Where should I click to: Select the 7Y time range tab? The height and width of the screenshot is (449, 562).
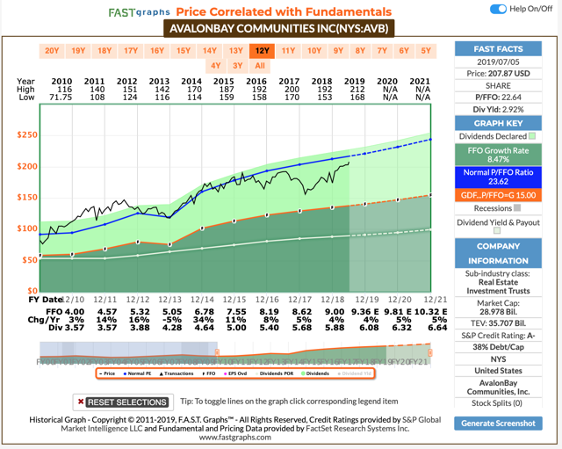[x=382, y=51]
